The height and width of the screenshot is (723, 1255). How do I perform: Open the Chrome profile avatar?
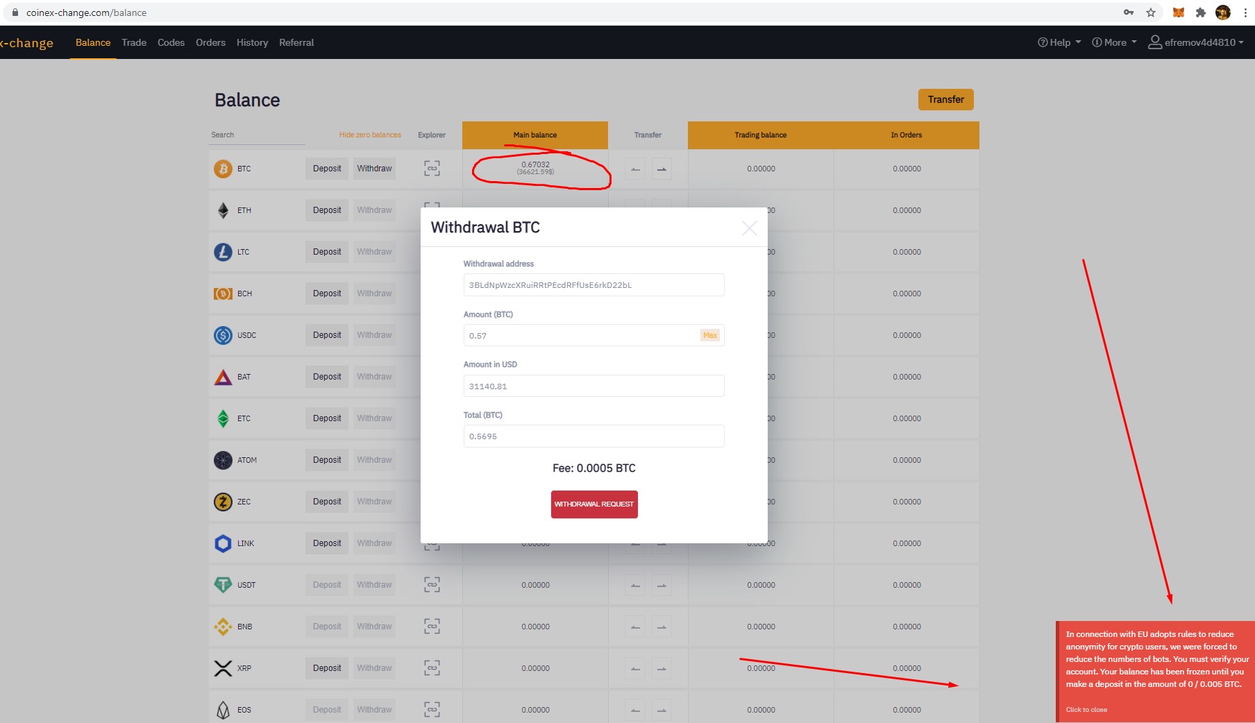tap(1223, 12)
